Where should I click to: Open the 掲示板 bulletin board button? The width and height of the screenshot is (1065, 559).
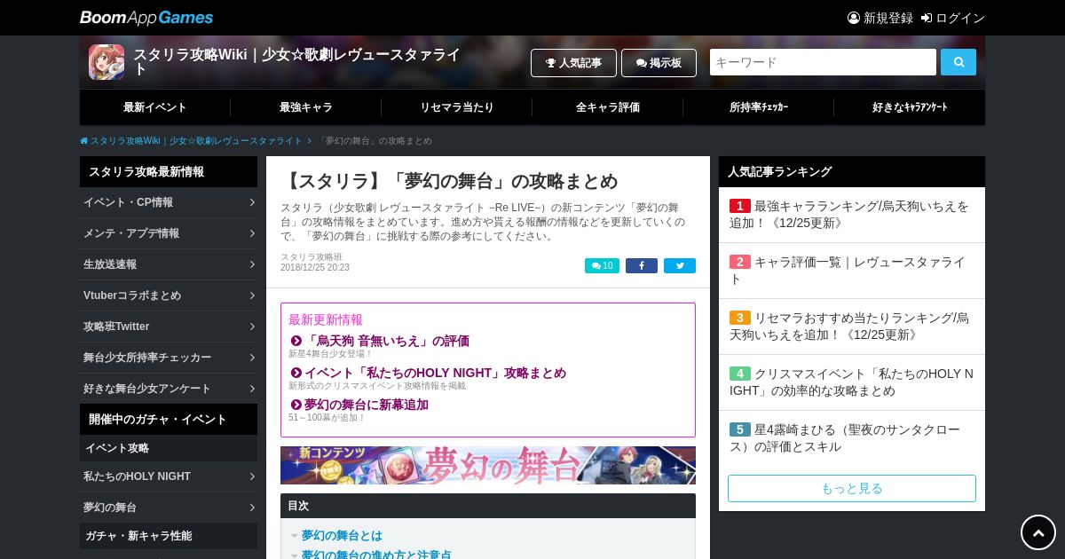click(659, 63)
